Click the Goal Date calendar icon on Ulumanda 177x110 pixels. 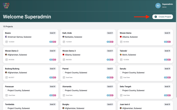pos(64,95)
